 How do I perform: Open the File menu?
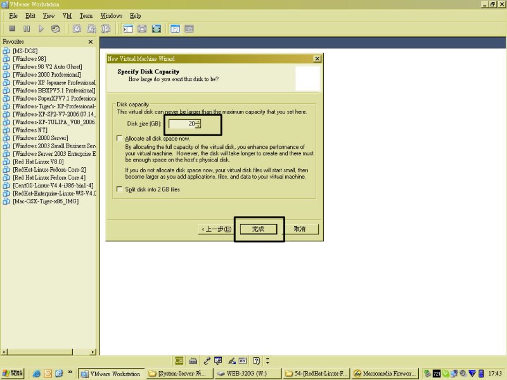[x=13, y=15]
